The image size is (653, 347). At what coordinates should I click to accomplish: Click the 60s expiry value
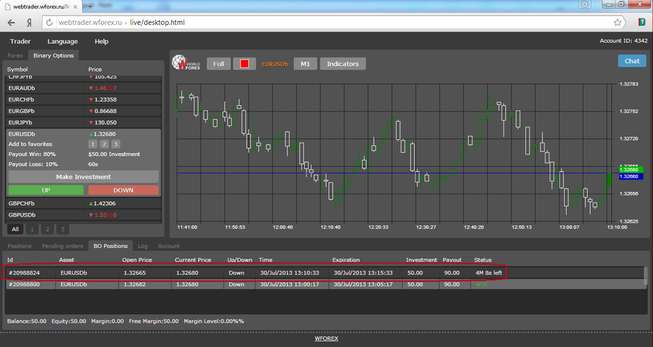(93, 164)
